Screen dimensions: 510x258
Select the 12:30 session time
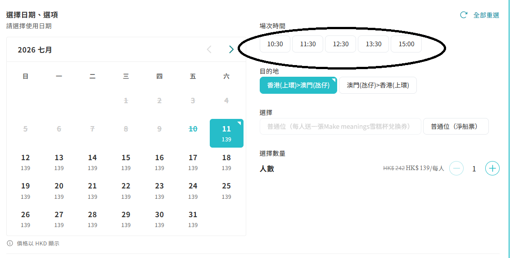tap(341, 44)
